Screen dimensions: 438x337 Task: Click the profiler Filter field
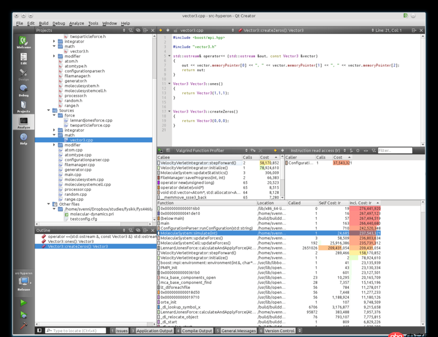395,150
